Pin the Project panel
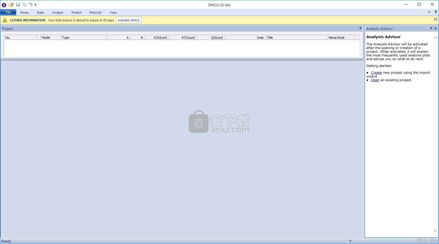 tap(360, 28)
